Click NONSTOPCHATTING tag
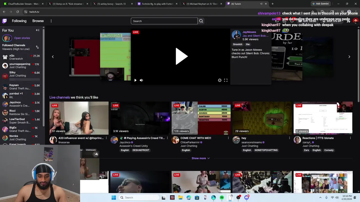The height and width of the screenshot is (202, 360). [x=266, y=150]
